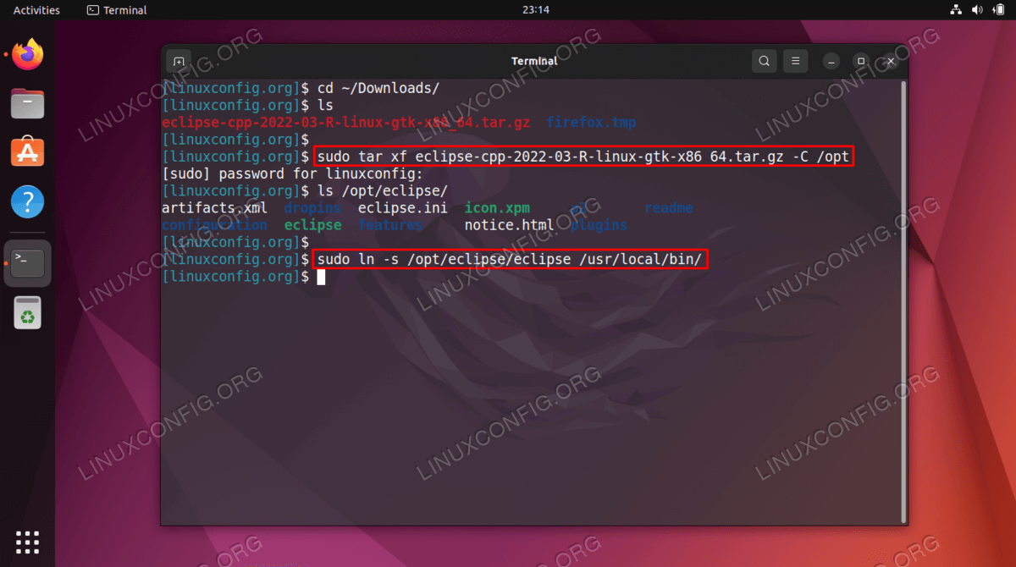Click the 'sudo tar xf' command line

(x=583, y=157)
